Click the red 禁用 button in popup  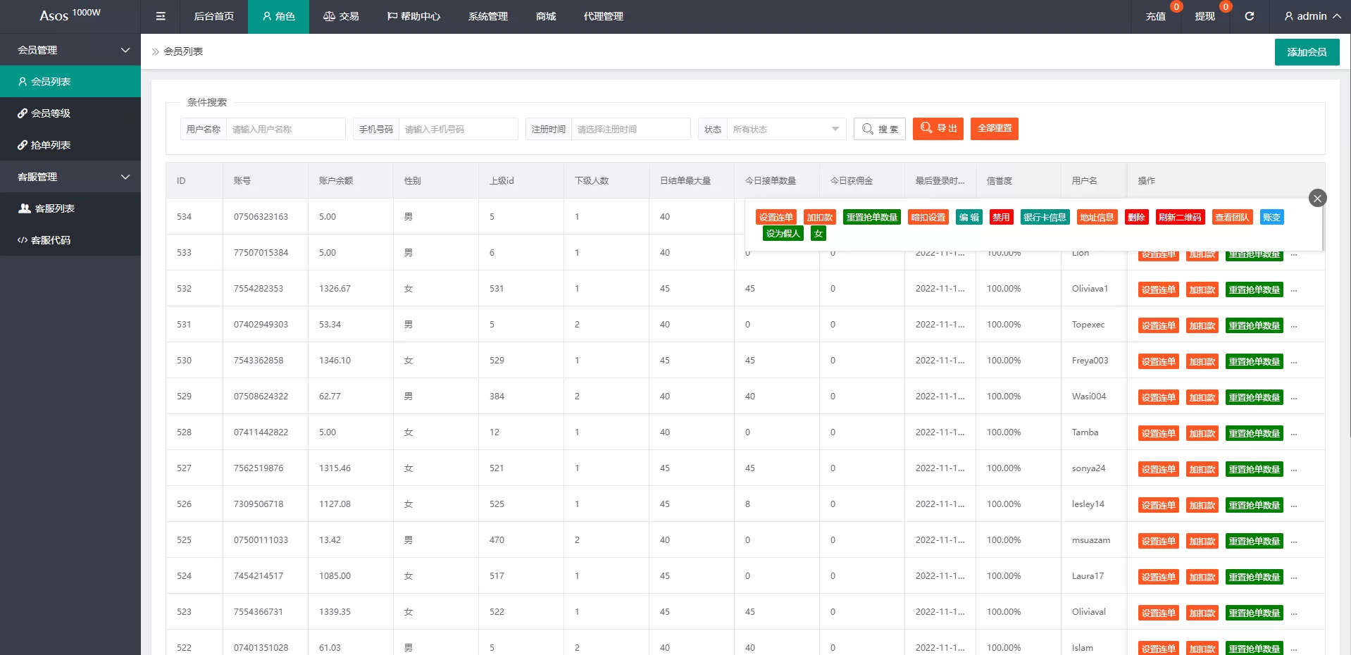click(1001, 218)
